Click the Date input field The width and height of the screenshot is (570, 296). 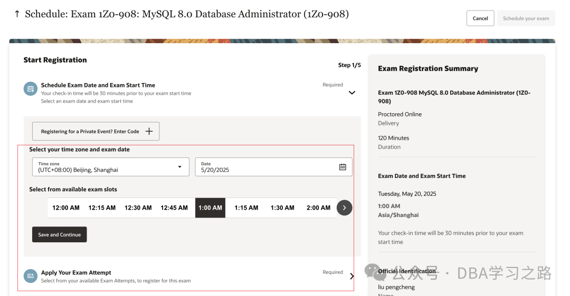pyautogui.click(x=273, y=167)
